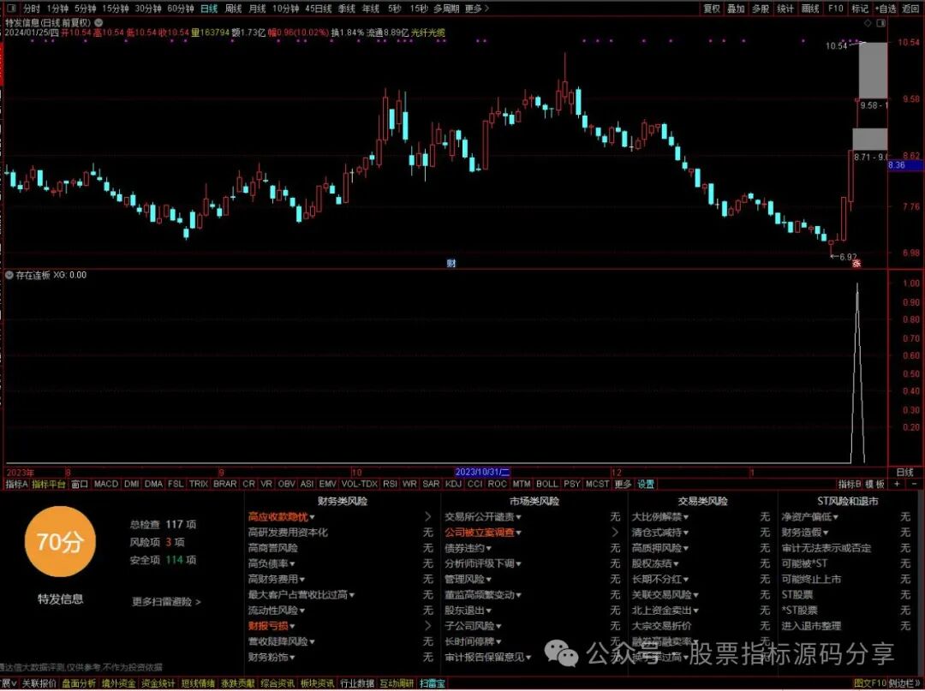Open 更多扫雷避险 link
Viewport: 925px width, 691px height.
[x=166, y=602]
